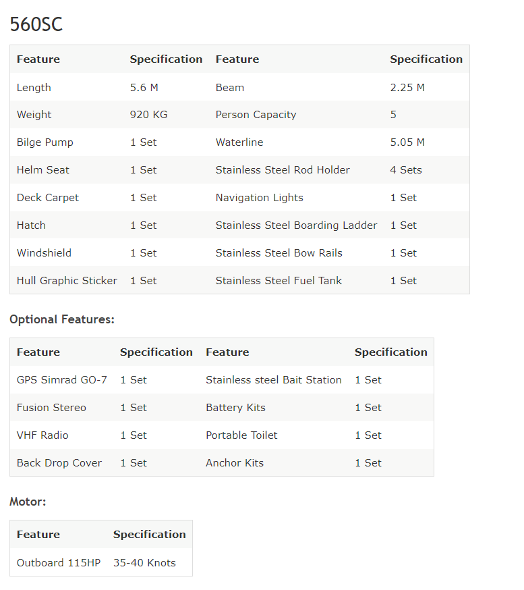Click the Person Capacity row label
The image size is (524, 590).
pyautogui.click(x=256, y=115)
